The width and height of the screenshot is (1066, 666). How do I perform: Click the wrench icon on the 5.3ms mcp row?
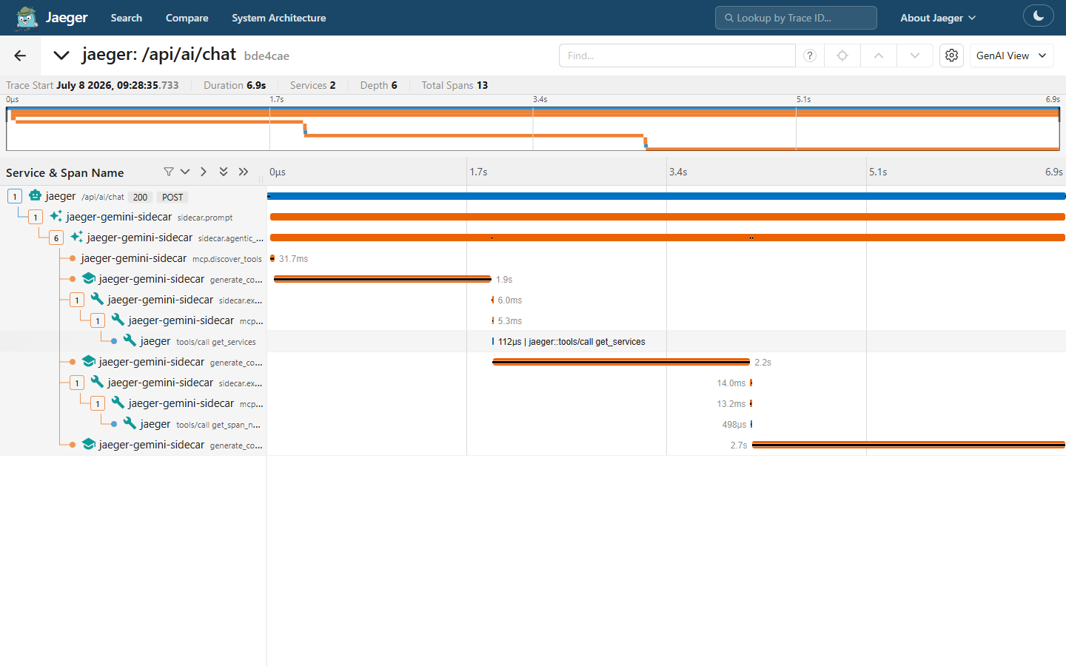point(118,320)
